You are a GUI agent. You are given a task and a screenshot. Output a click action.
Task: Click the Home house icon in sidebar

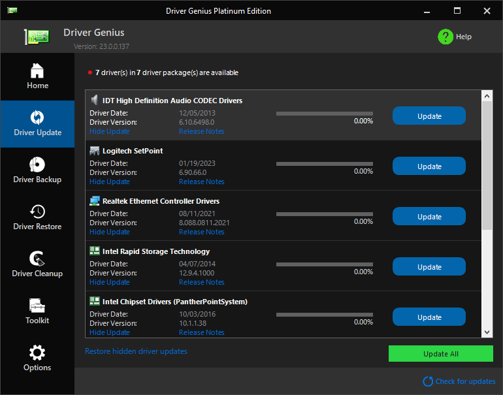(x=37, y=71)
